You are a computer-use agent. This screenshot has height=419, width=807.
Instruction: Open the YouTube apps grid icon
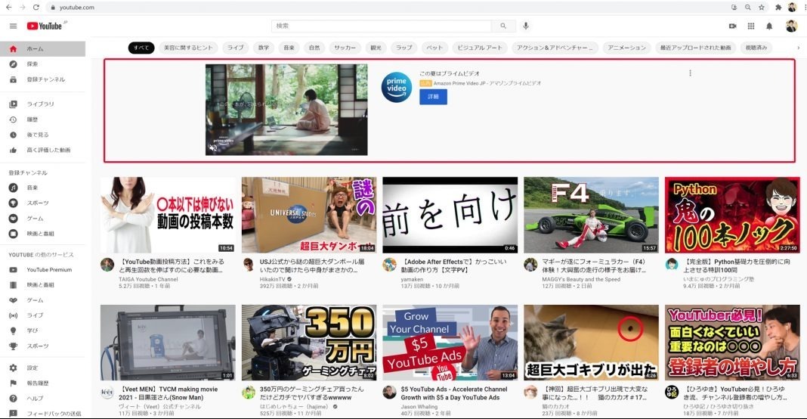click(x=751, y=26)
